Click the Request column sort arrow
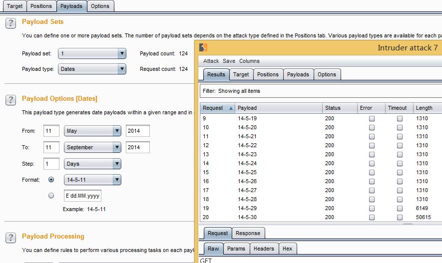The height and width of the screenshot is (263, 442). click(231, 108)
